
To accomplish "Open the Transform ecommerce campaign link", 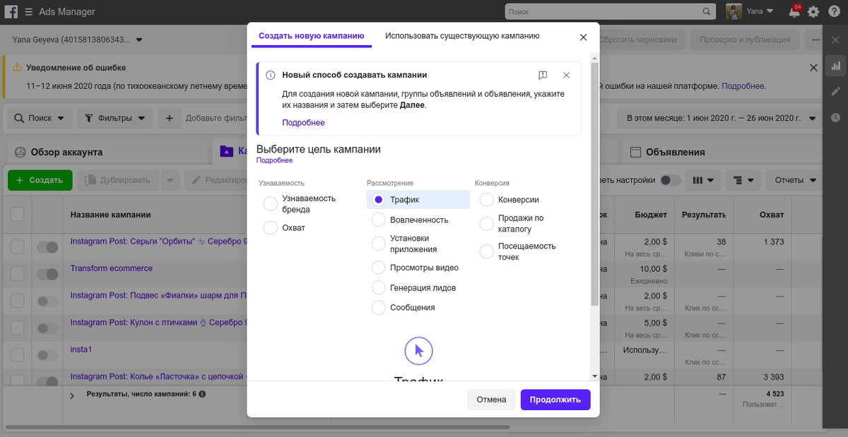I will (x=111, y=268).
